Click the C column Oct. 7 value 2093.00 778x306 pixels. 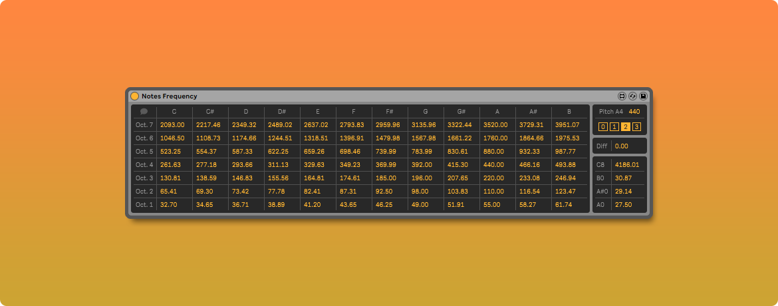(x=172, y=125)
